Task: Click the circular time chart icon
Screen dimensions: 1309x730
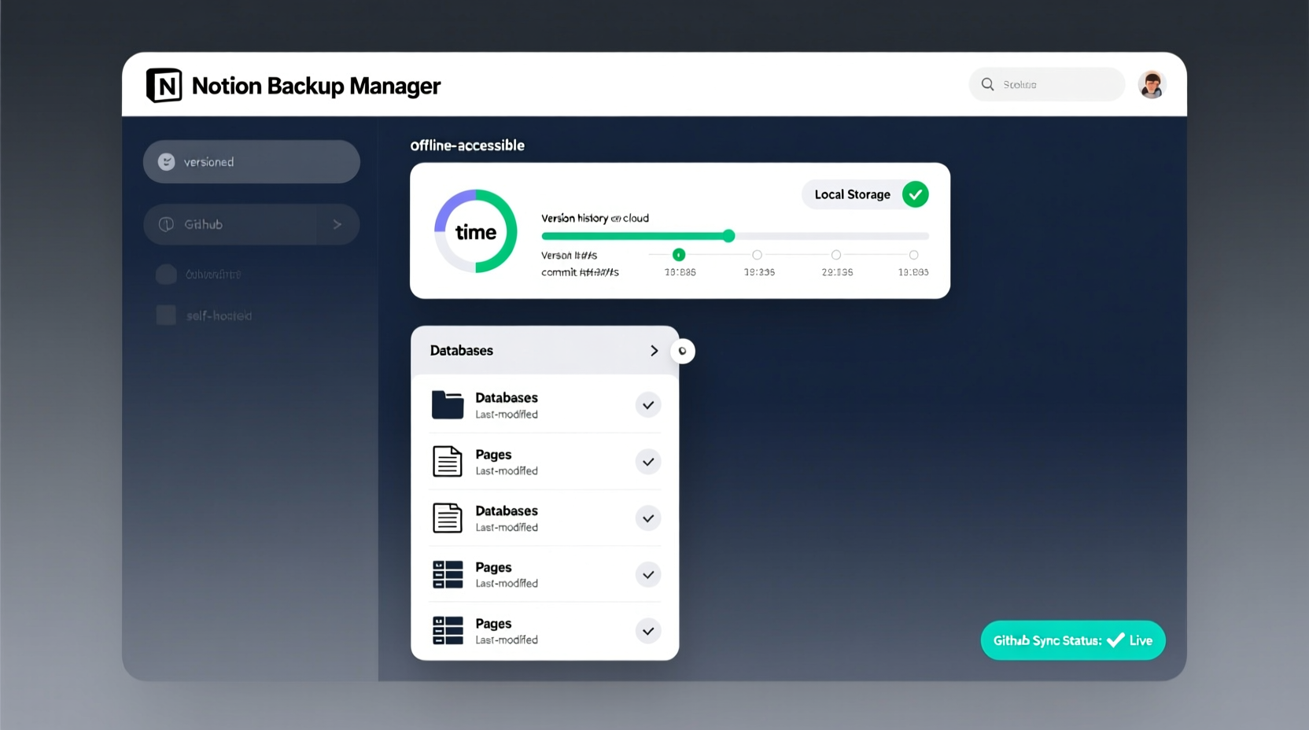Action: tap(475, 230)
